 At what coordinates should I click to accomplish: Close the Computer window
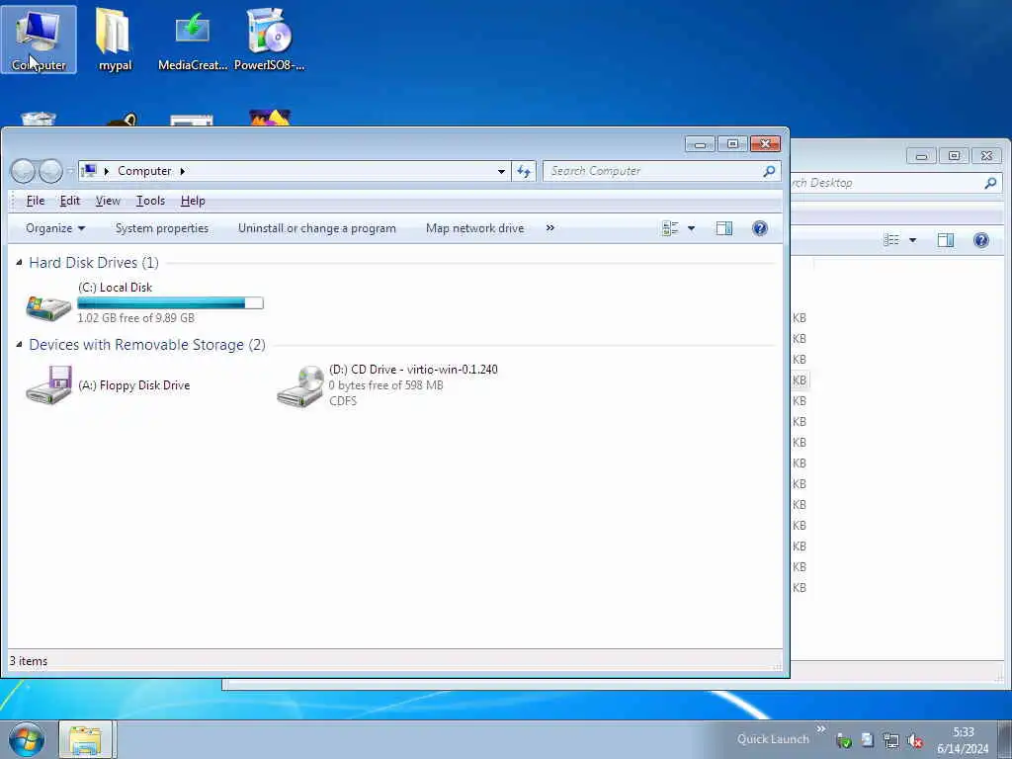766,144
